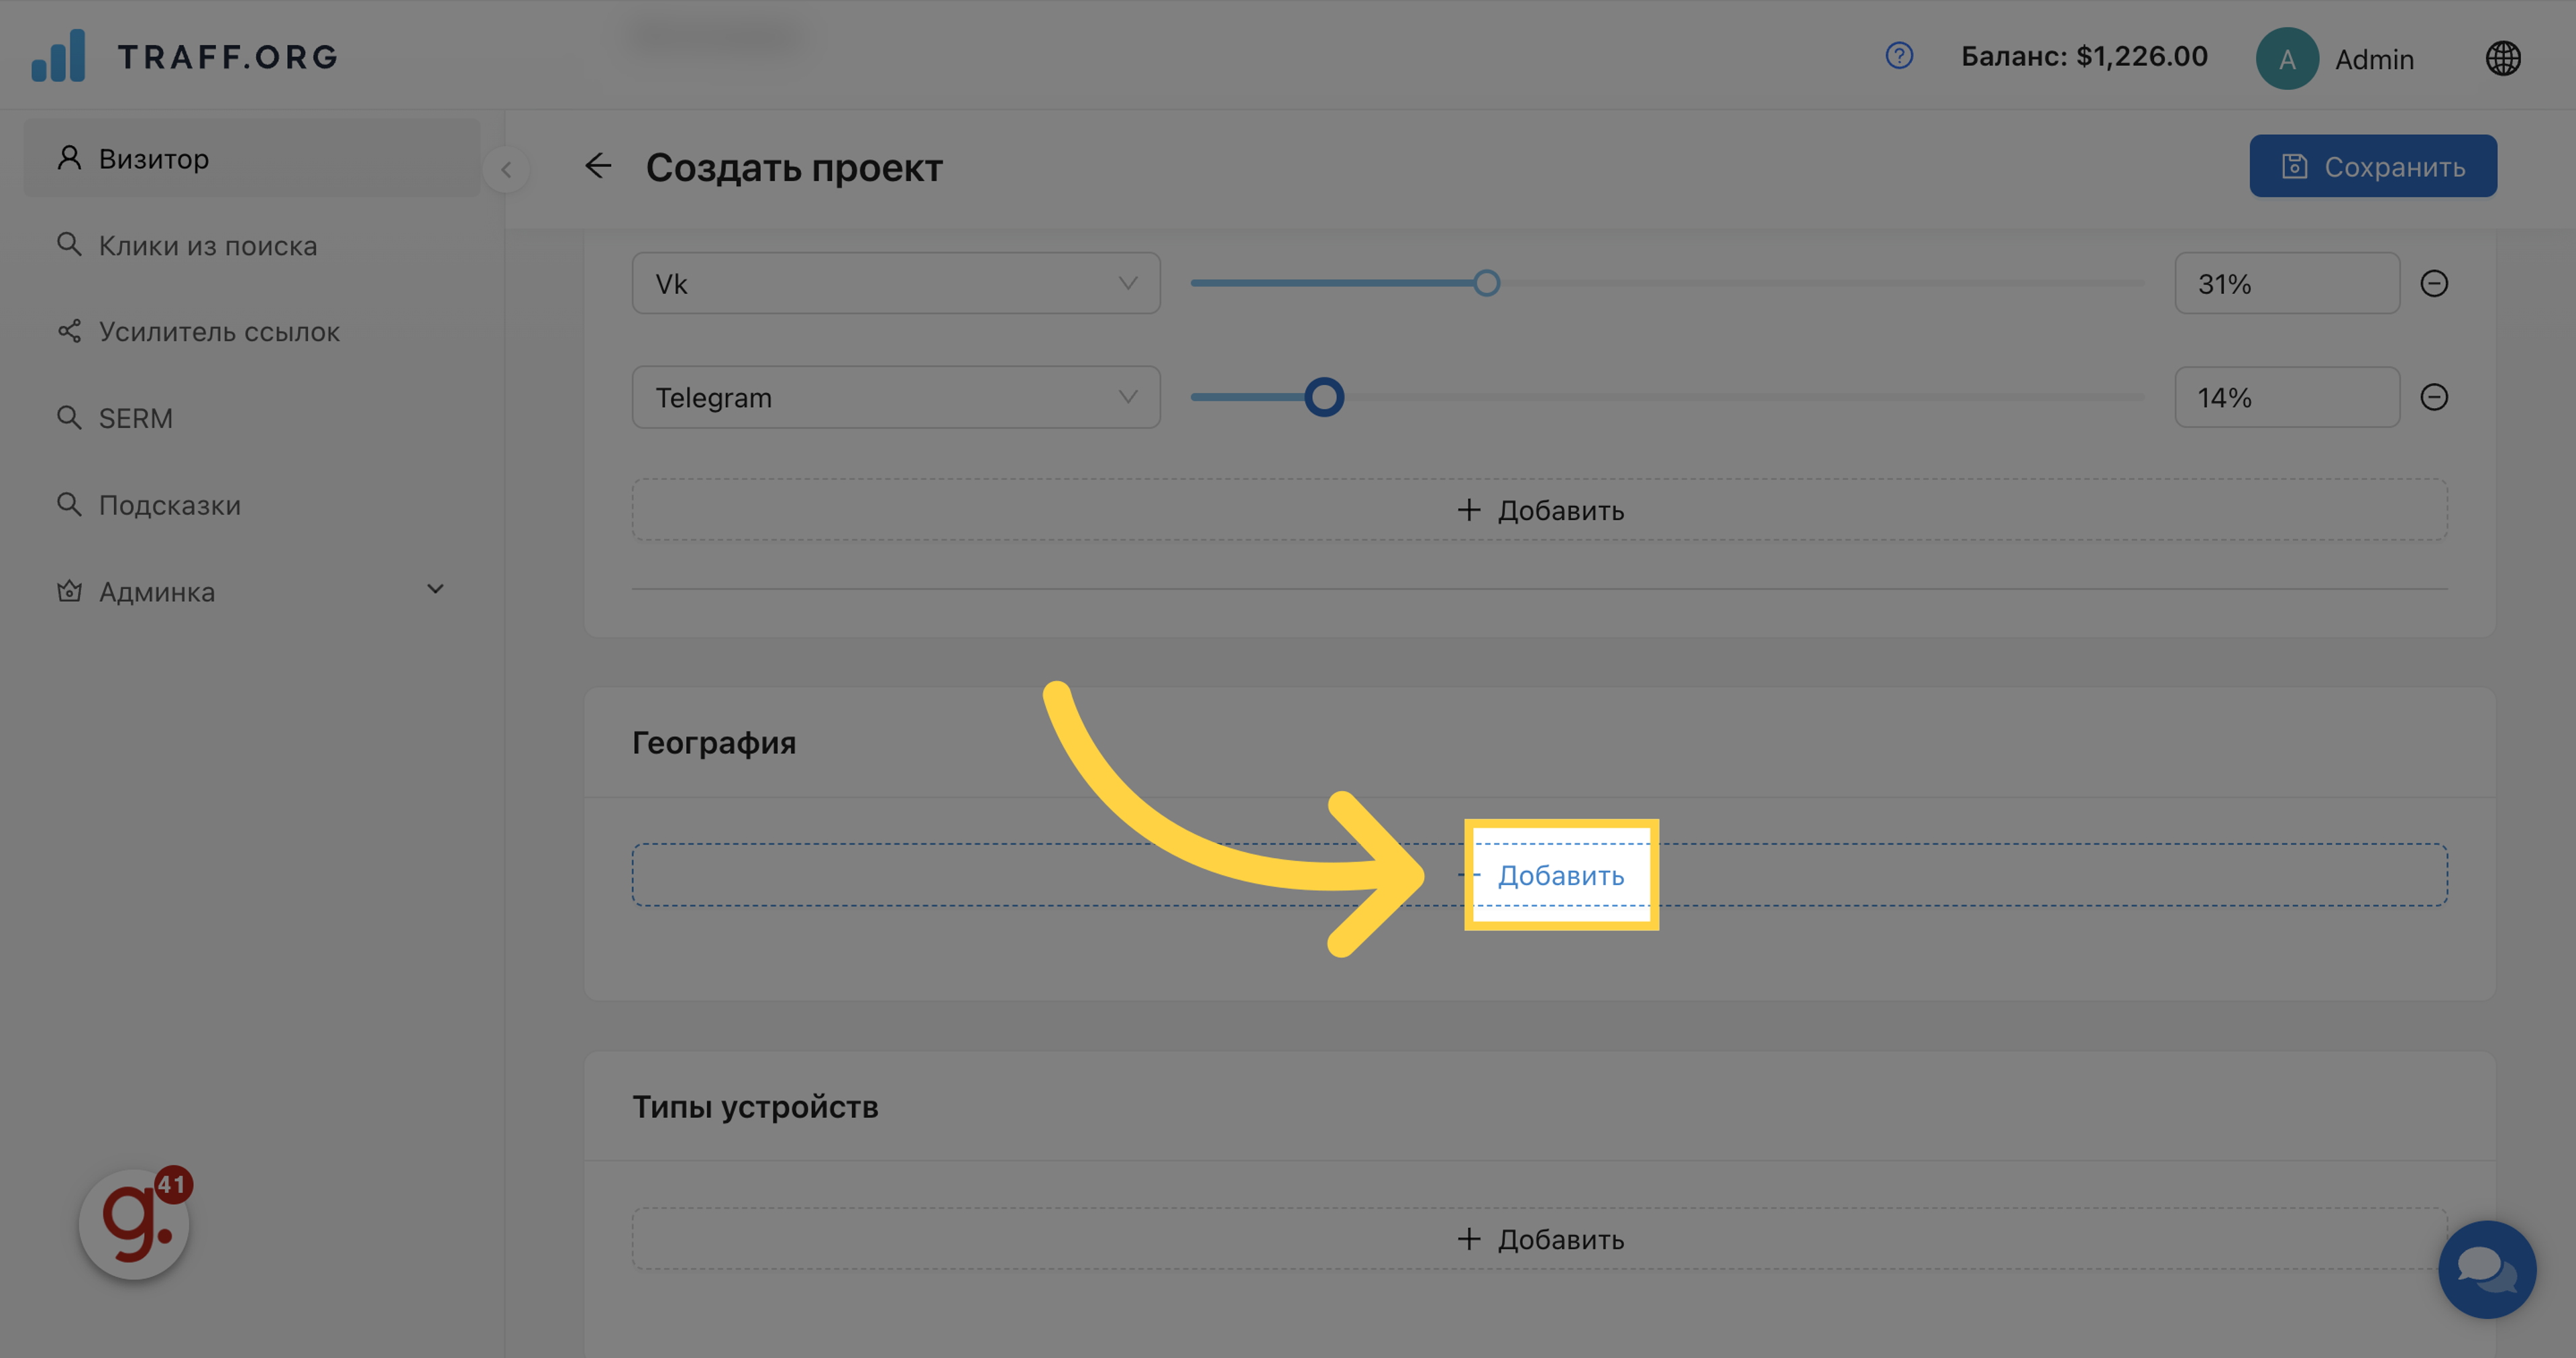Click the back arrow near Создать проект
Viewport: 2576px width, 1358px height.
[x=598, y=166]
